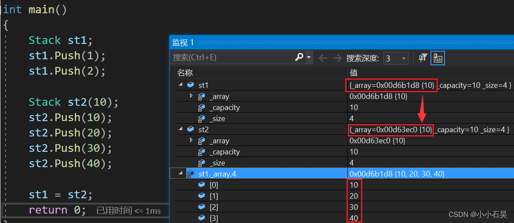Click the 'int main()' declaration
Viewport: 514px width, 223px height.
pyautogui.click(x=35, y=10)
